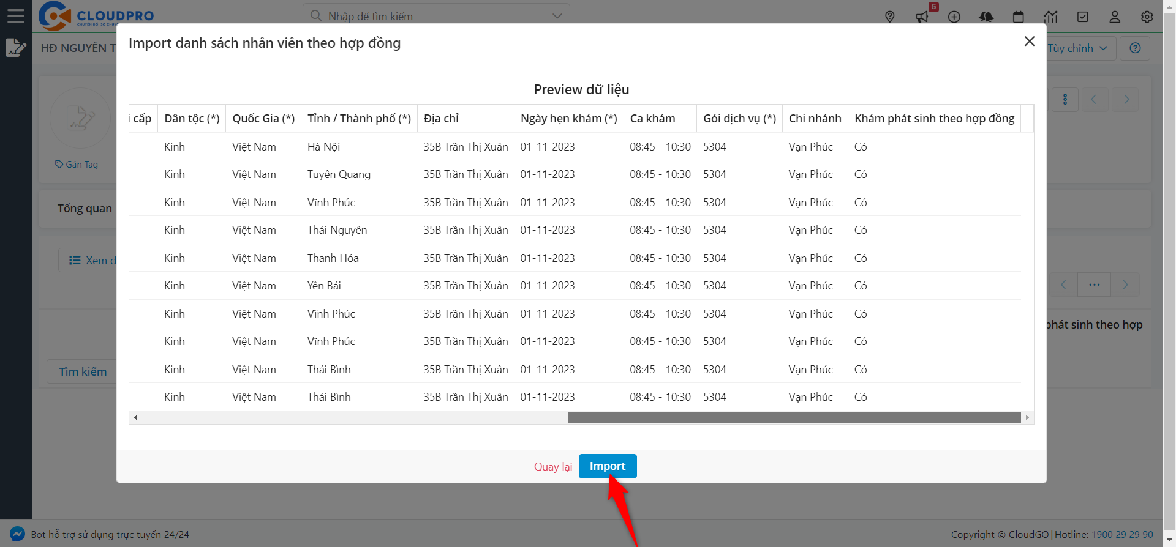Open the hamburger menu
The image size is (1176, 547).
point(16,16)
